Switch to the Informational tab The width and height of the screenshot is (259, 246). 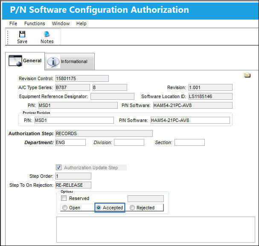click(x=70, y=61)
